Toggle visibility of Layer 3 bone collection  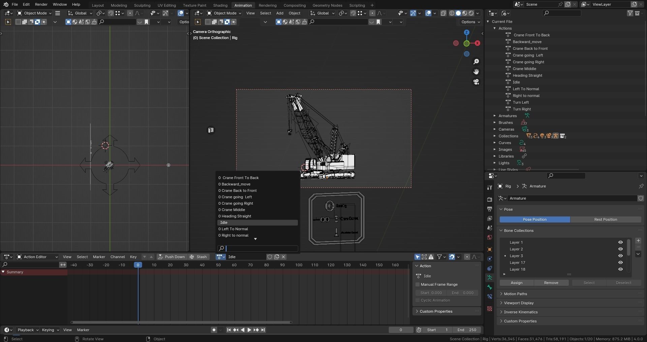(x=620, y=256)
